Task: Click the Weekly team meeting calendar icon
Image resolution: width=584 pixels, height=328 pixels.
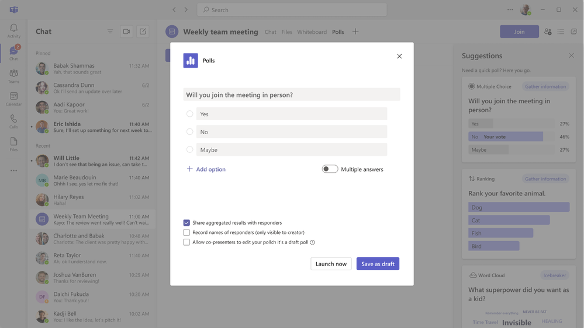Action: tap(172, 32)
